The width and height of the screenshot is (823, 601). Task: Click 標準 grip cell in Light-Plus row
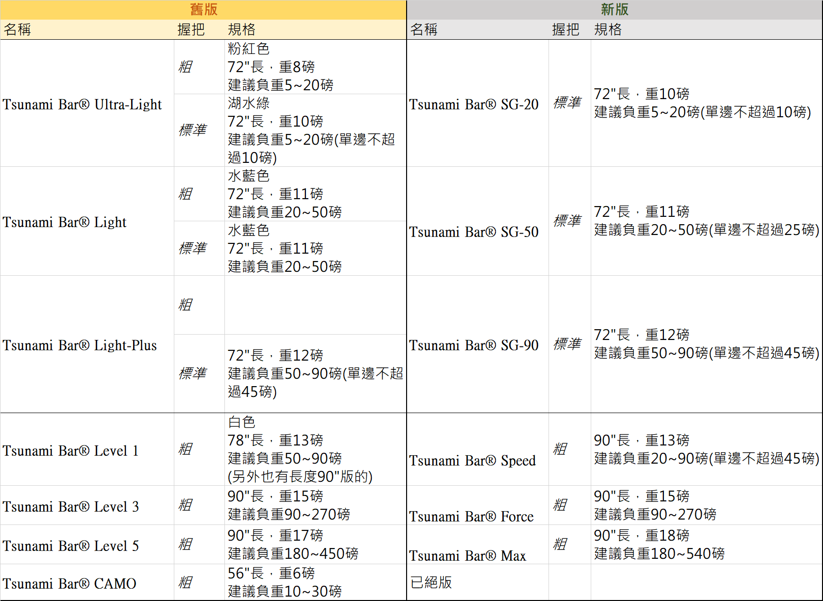(199, 374)
